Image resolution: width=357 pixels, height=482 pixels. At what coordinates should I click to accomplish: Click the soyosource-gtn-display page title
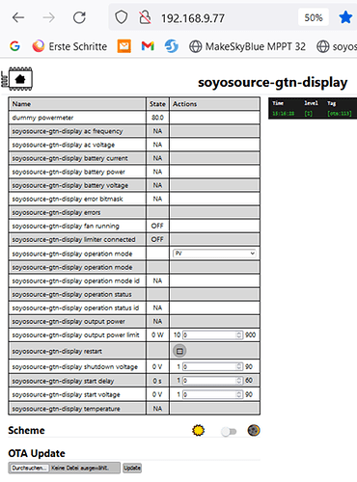coord(272,82)
